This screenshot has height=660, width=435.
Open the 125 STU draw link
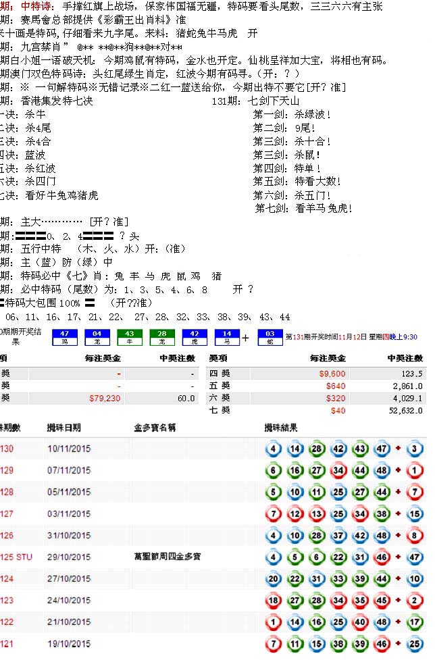16,557
